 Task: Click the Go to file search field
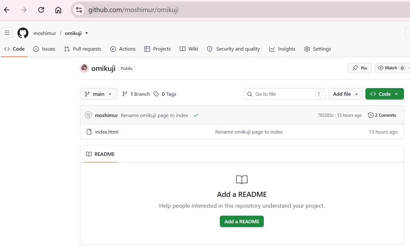[x=284, y=94]
